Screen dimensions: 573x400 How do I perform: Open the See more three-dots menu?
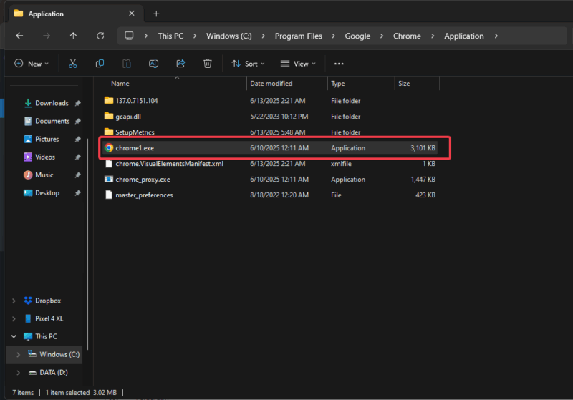point(339,64)
